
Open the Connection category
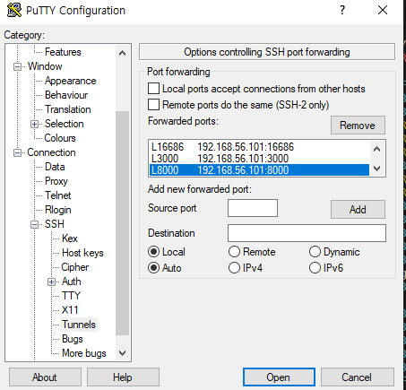click(x=51, y=152)
